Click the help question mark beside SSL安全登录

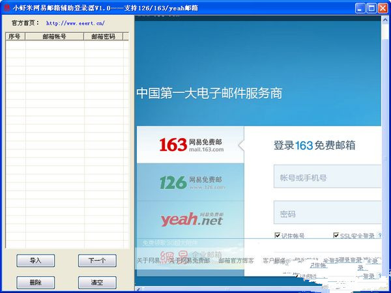[x=379, y=236]
